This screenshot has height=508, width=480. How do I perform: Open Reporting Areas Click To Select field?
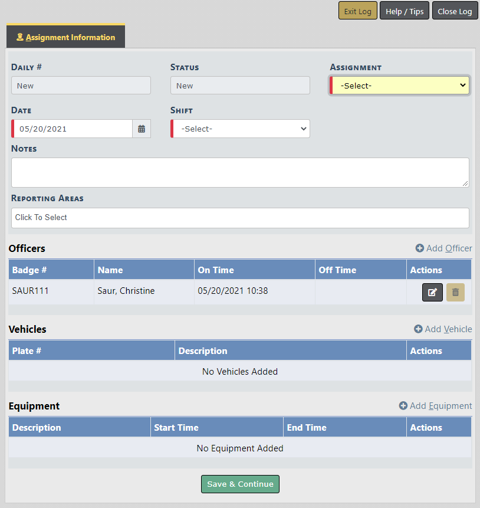[240, 218]
